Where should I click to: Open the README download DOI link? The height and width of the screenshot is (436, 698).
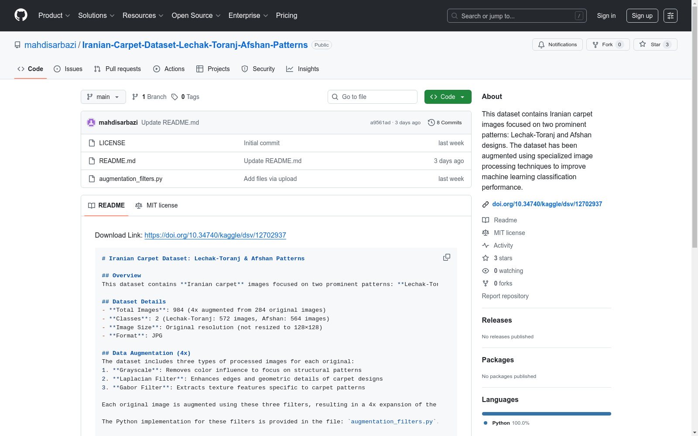pos(215,235)
